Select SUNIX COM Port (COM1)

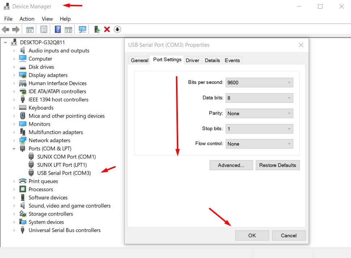tap(67, 156)
